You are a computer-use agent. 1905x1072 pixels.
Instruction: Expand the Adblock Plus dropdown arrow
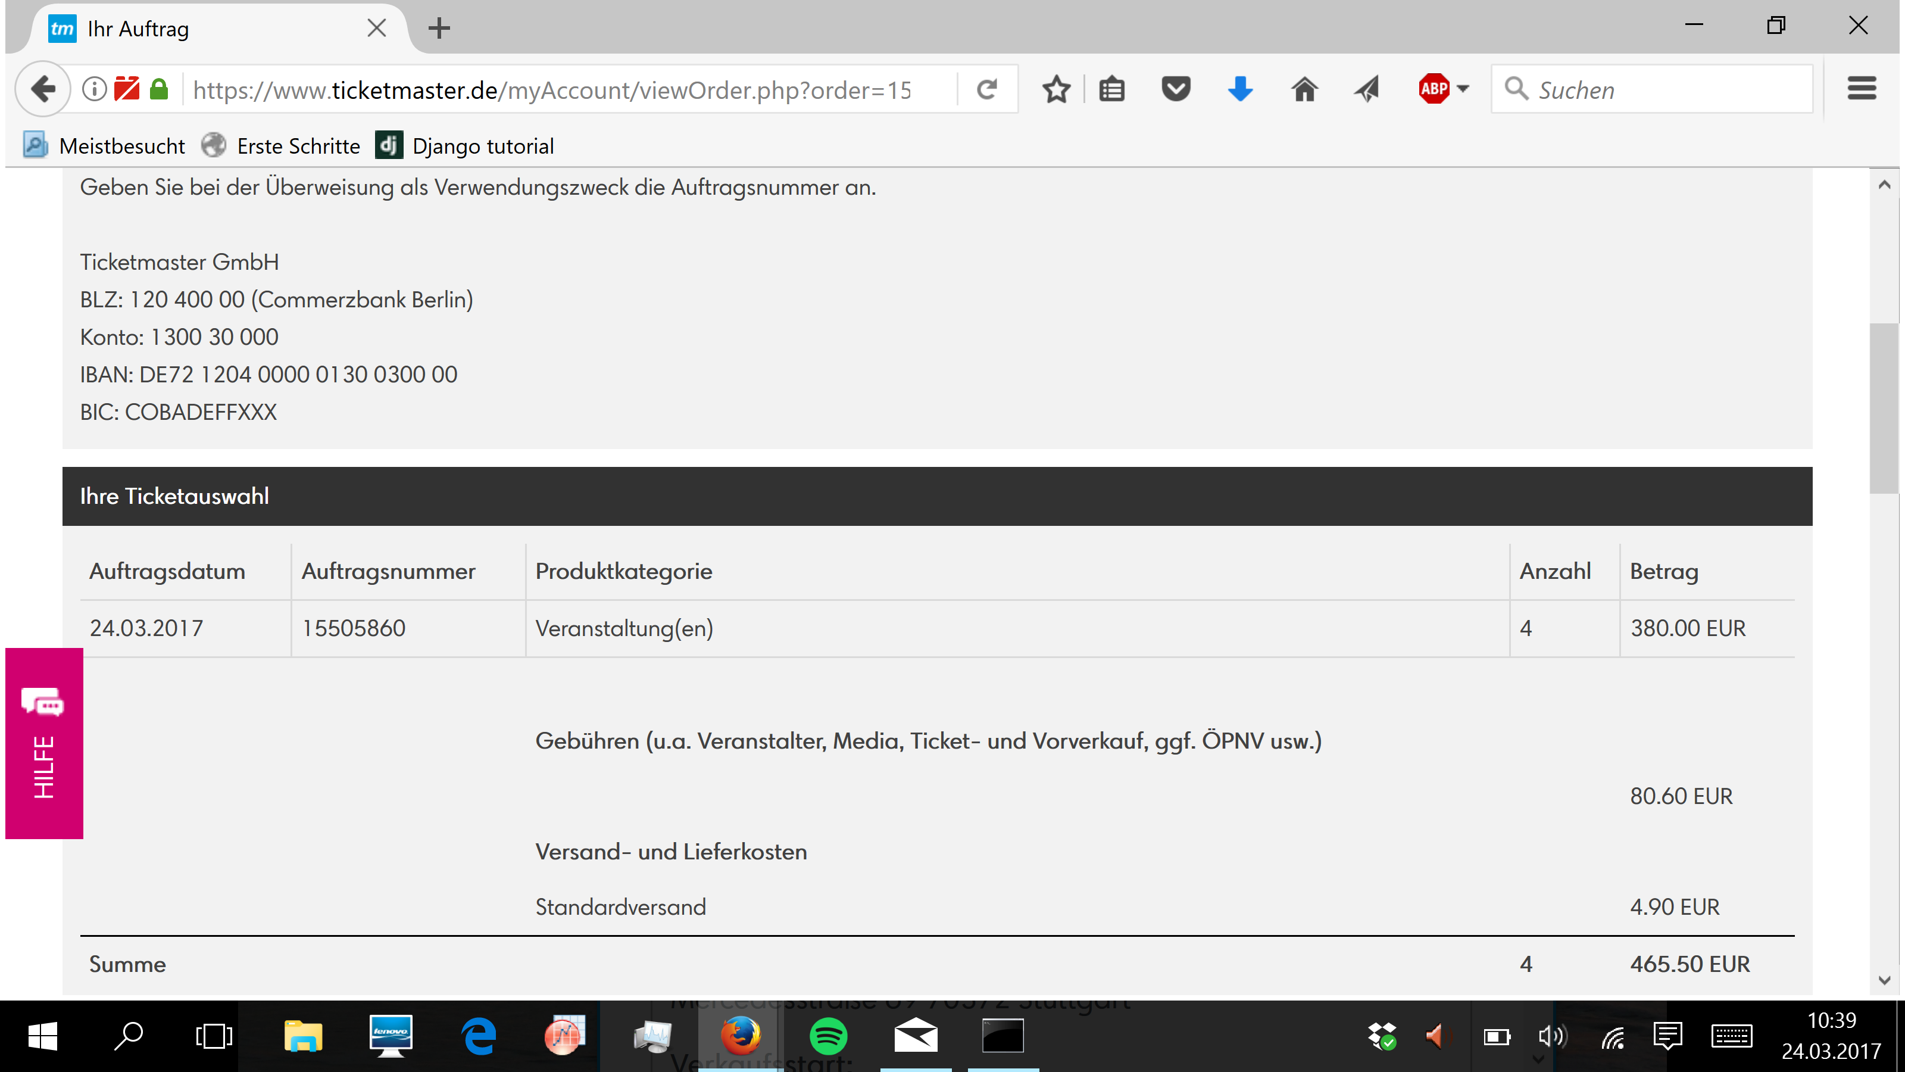1463,89
